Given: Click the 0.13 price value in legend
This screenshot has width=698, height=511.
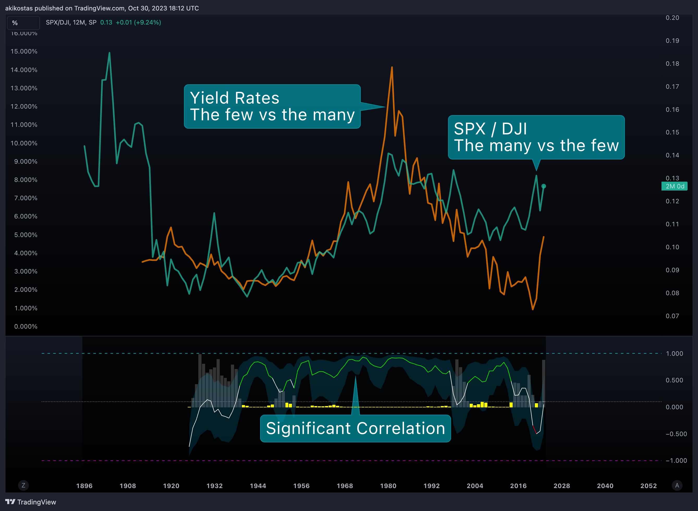Looking at the screenshot, I should [x=106, y=22].
